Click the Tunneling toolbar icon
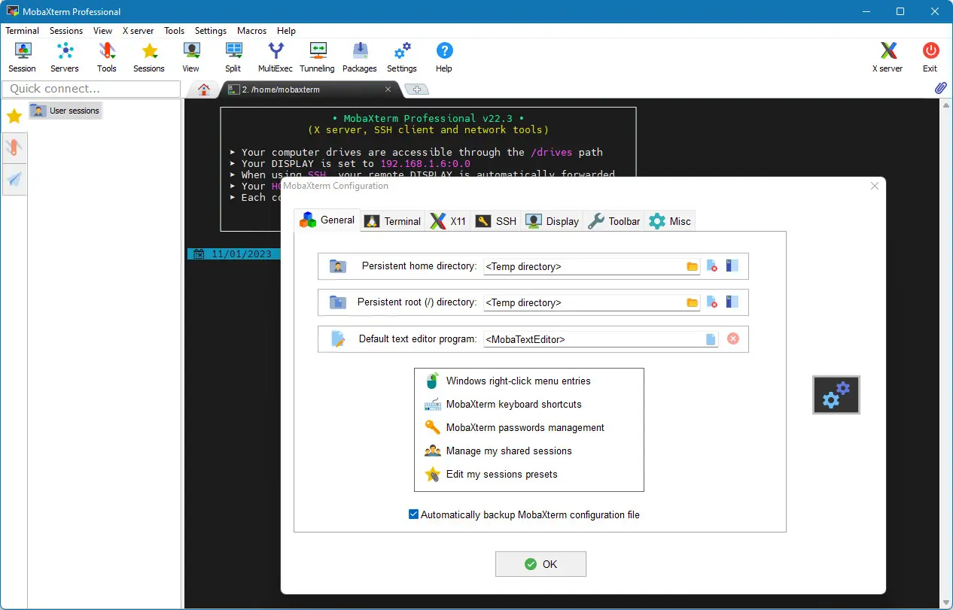The height and width of the screenshot is (610, 953). [318, 57]
